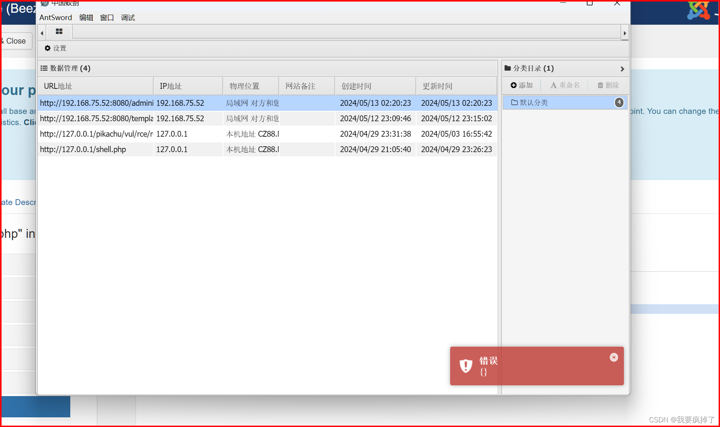The image size is (720, 427).
Task: Minimize the AntSword window
Action: point(563,3)
